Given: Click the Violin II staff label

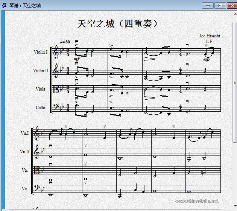Looking at the screenshot, I should coord(41,71).
